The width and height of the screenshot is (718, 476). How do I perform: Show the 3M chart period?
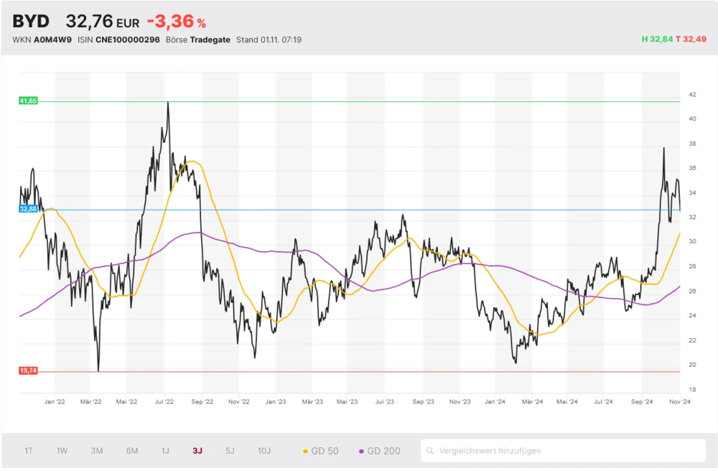coord(97,451)
